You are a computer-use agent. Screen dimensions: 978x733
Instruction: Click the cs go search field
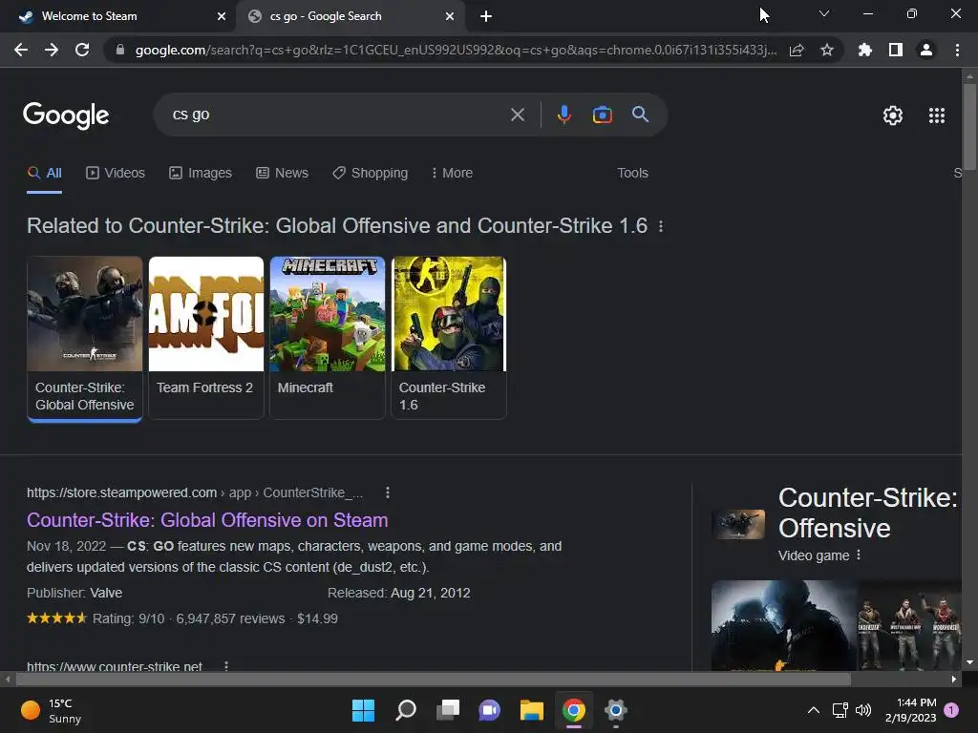(x=337, y=115)
